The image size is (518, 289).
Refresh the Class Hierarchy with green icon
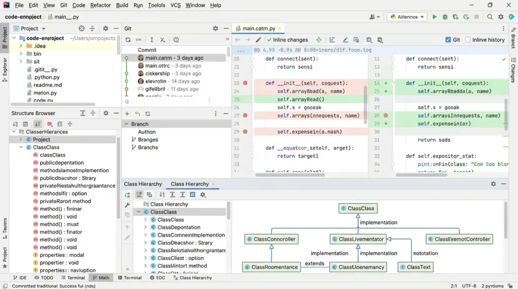coord(127,195)
